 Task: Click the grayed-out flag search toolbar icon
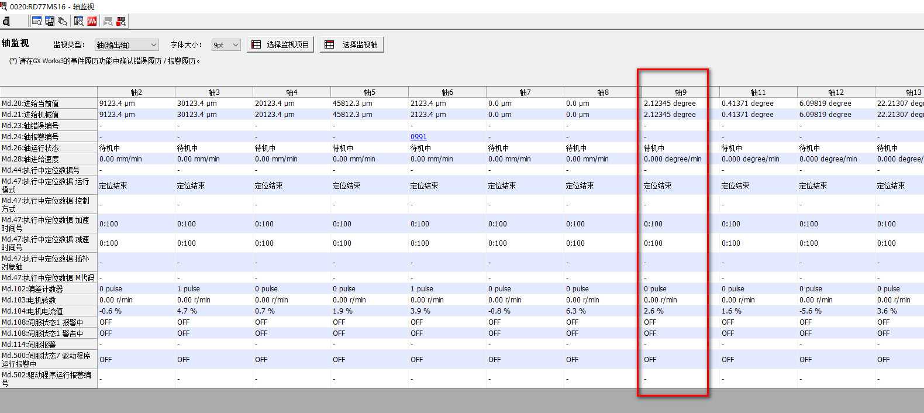[x=108, y=21]
